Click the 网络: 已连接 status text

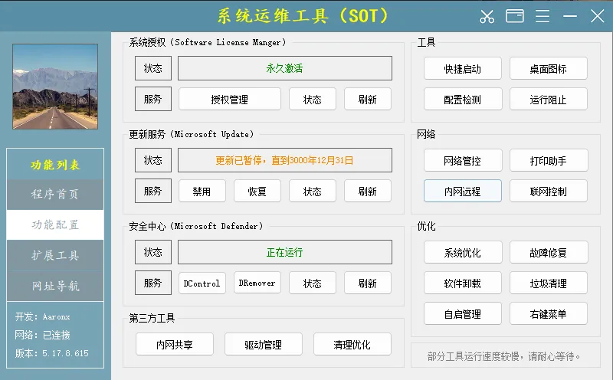[x=42, y=335]
